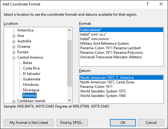This screenshot has width=168, height=129.
Task: Select World Geodetic System 1984 datum
Action: (121, 96)
